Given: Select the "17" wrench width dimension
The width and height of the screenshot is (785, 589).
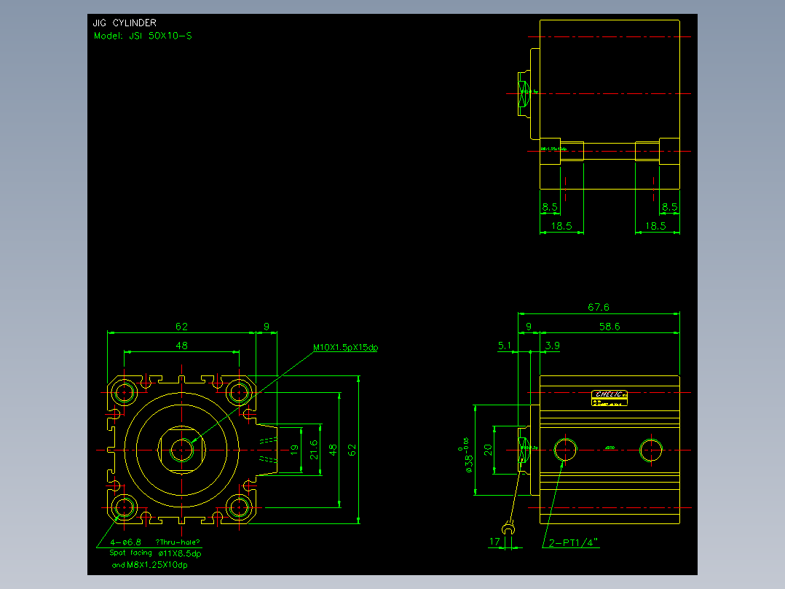Looking at the screenshot, I should tap(494, 542).
